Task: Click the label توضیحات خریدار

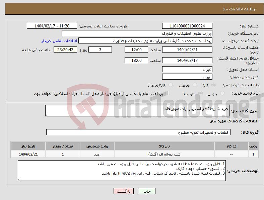Action: [243, 171]
